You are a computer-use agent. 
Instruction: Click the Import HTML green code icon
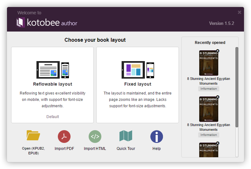pyautogui.click(x=95, y=137)
